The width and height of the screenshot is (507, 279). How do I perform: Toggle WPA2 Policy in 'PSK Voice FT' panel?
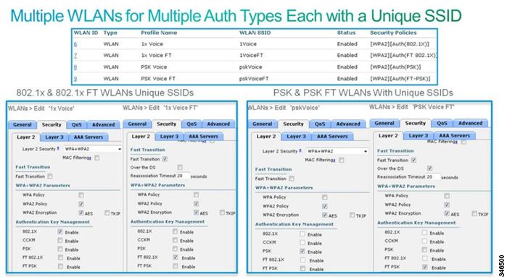click(x=447, y=205)
